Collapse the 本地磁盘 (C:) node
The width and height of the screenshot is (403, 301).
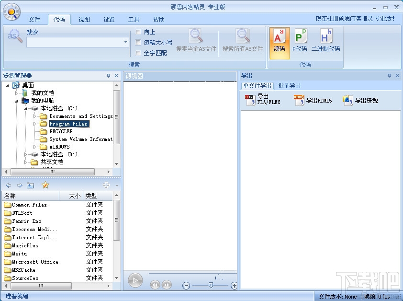coord(25,109)
